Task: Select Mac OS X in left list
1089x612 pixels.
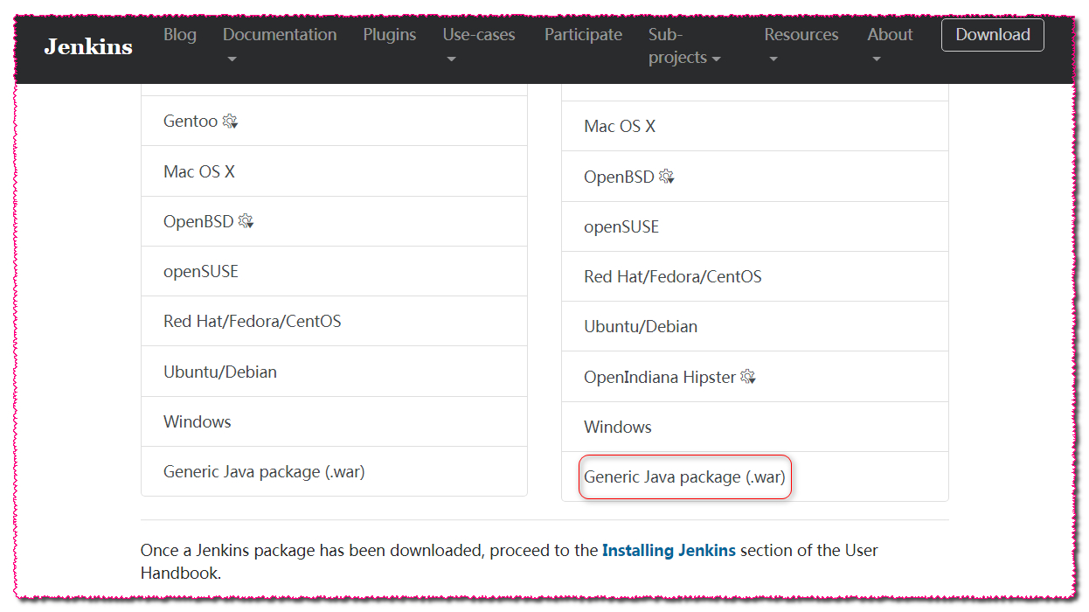Action: 334,171
